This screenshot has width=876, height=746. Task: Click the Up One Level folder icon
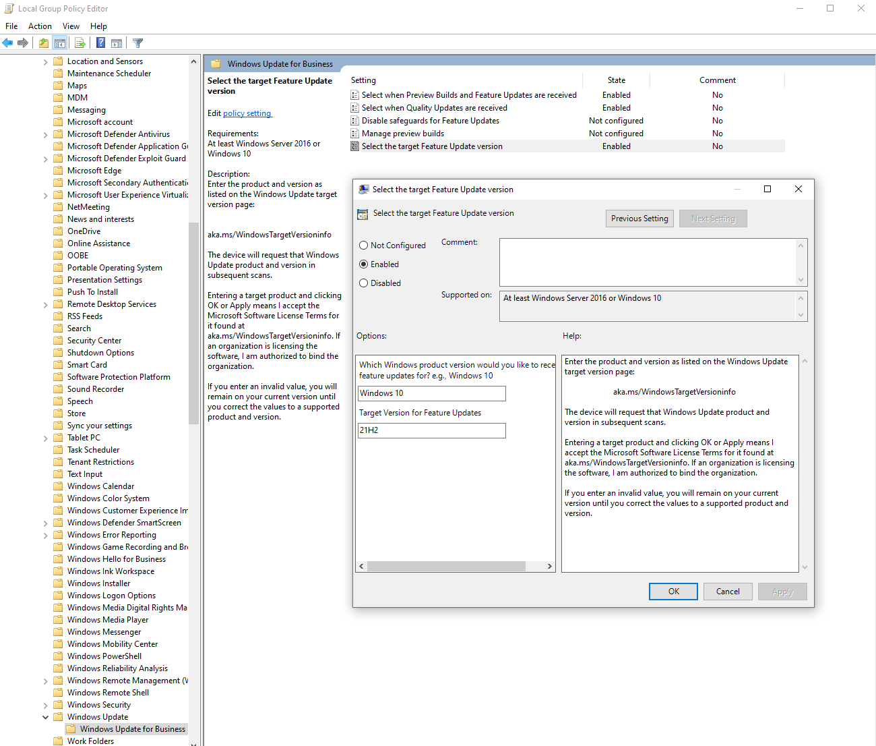(44, 43)
